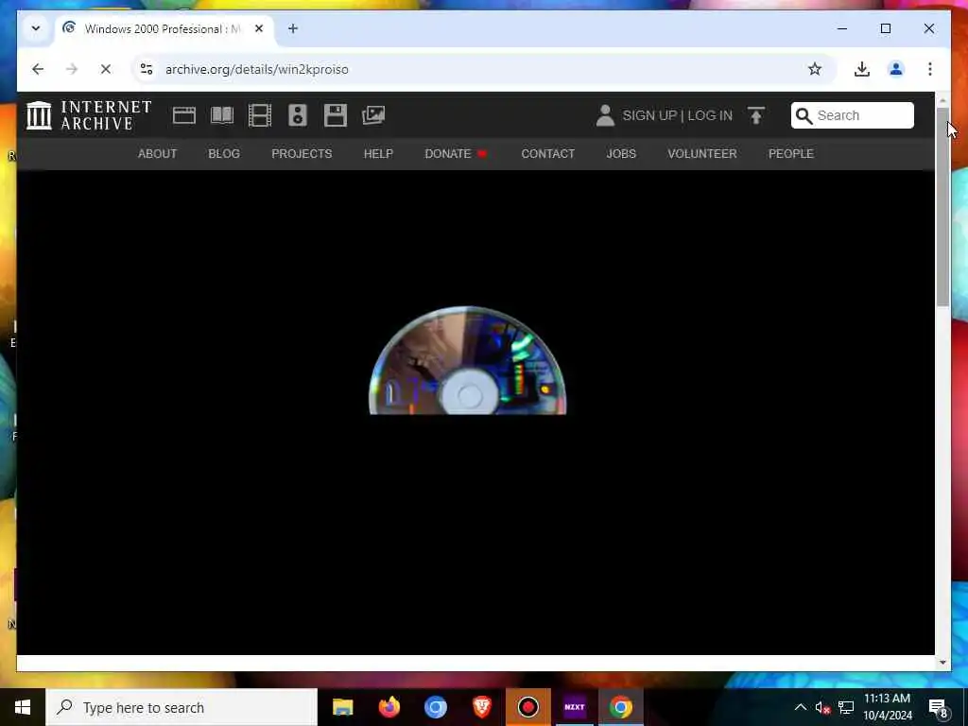Open the Software floppy disk icon
This screenshot has height=726, width=968.
click(x=336, y=115)
